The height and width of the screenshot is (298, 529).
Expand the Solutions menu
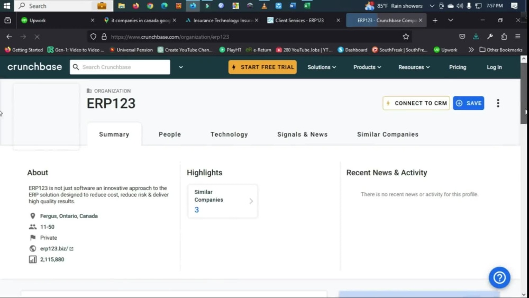[322, 67]
